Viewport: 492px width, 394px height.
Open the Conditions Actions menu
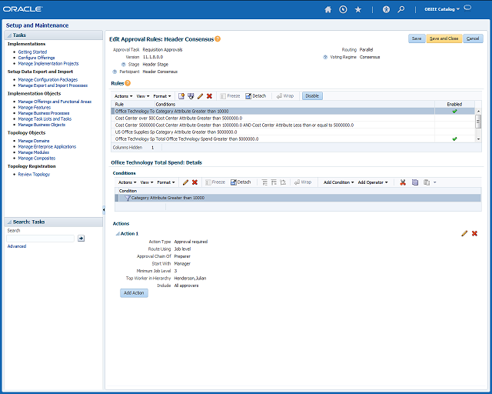(127, 182)
